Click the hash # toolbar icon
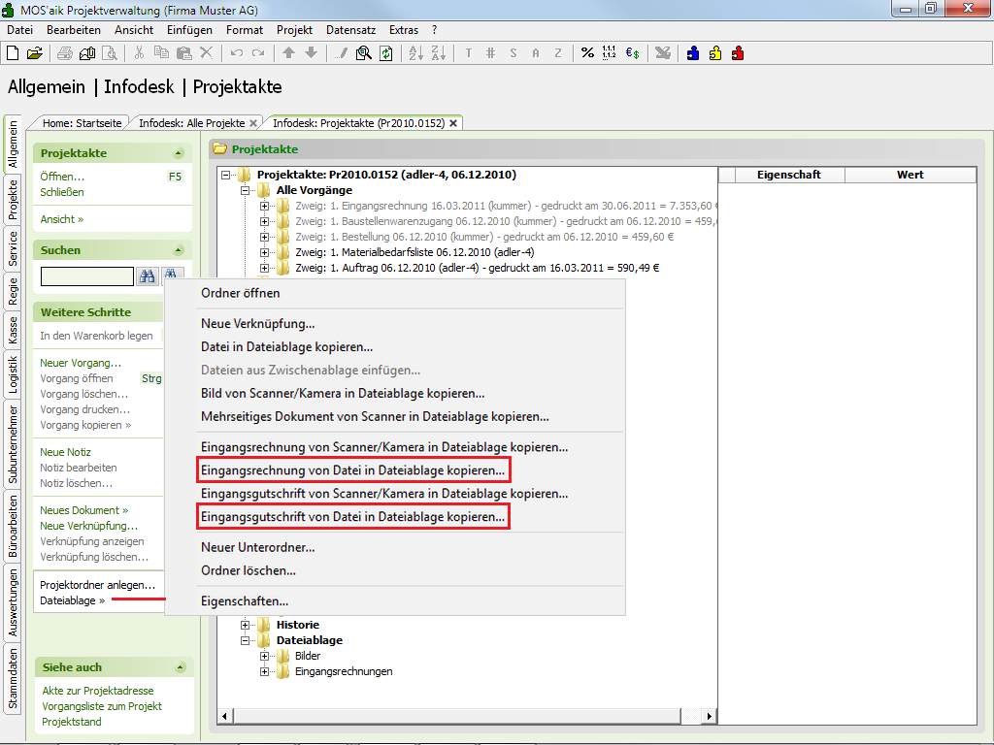 coord(490,53)
